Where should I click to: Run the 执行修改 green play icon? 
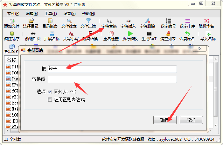coord(130,34)
